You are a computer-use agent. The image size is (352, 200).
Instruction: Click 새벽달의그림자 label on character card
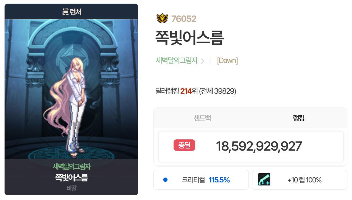point(72,167)
